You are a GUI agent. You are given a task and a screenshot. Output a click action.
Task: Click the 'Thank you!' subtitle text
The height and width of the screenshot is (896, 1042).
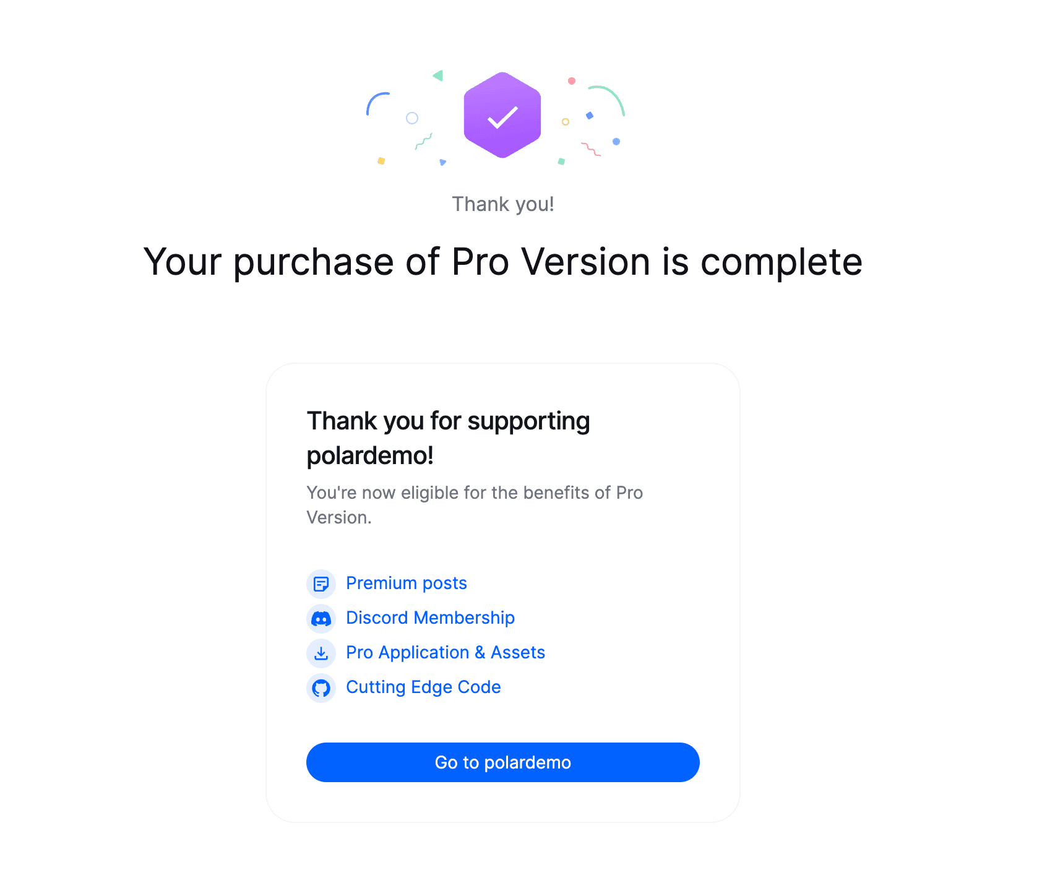(502, 204)
